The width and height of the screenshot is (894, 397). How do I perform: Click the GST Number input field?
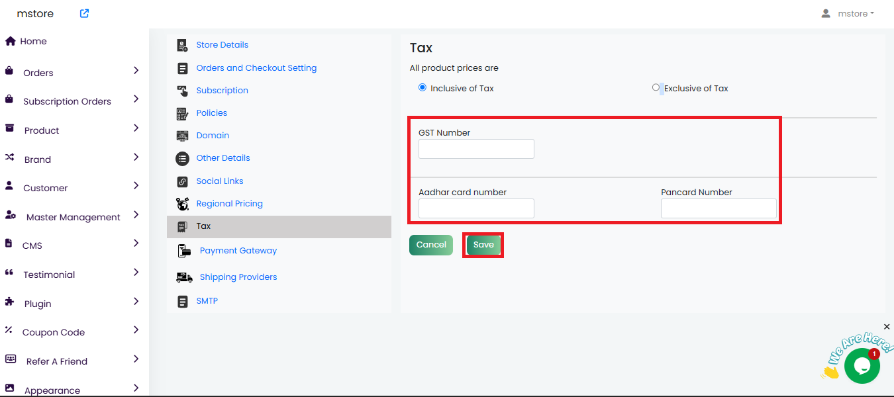(476, 149)
